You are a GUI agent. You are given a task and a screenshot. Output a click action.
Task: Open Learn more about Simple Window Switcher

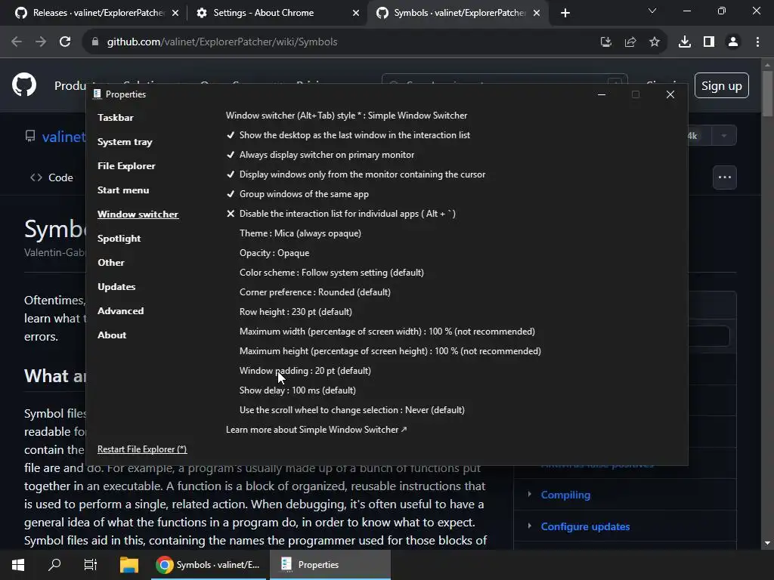[x=317, y=430]
